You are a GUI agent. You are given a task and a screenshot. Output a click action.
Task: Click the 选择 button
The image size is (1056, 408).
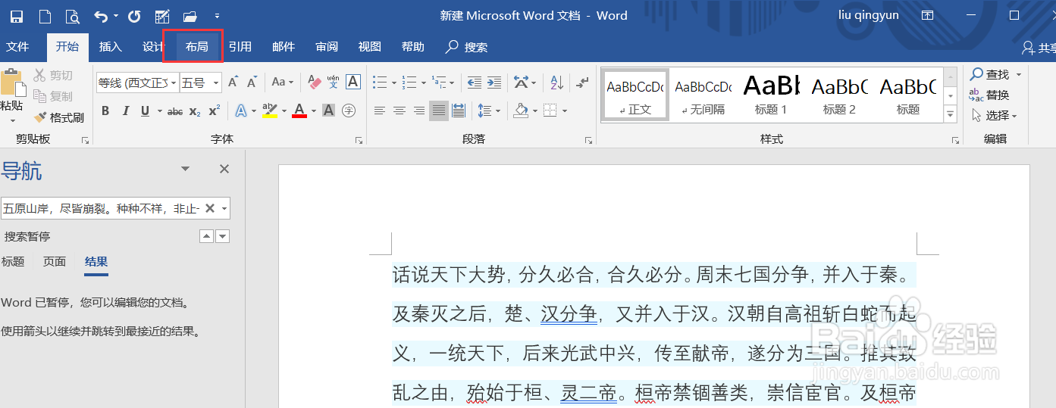pyautogui.click(x=994, y=115)
